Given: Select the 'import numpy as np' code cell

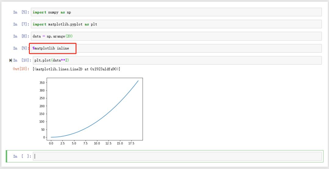Looking at the screenshot, I should (176, 12).
